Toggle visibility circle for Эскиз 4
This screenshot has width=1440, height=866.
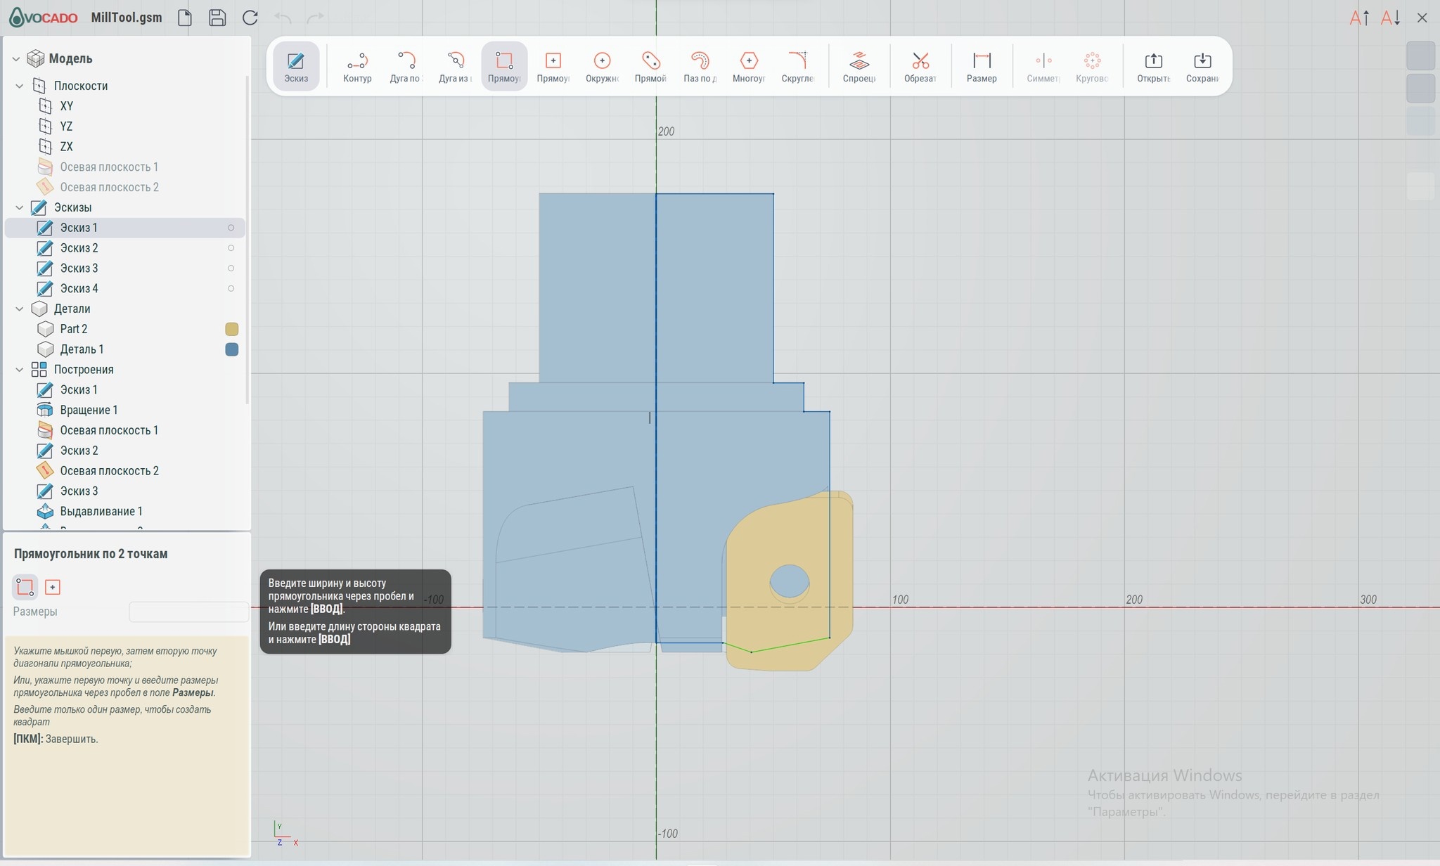coord(231,289)
